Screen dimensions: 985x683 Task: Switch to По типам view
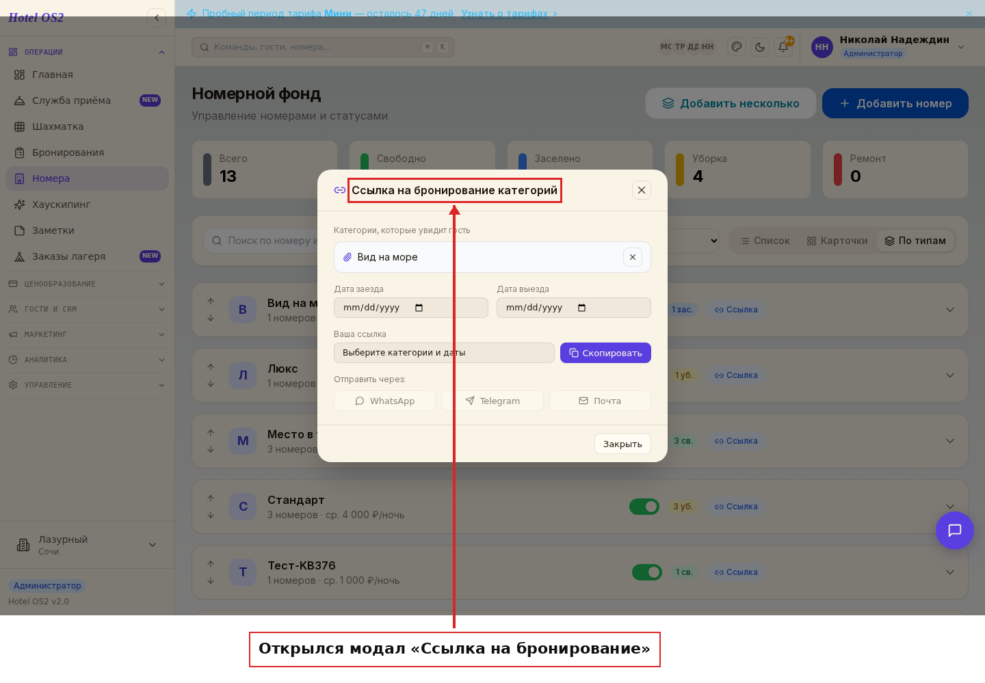pos(915,241)
